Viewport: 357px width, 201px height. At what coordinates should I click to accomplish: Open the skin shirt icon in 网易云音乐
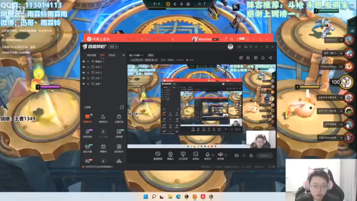225,39
